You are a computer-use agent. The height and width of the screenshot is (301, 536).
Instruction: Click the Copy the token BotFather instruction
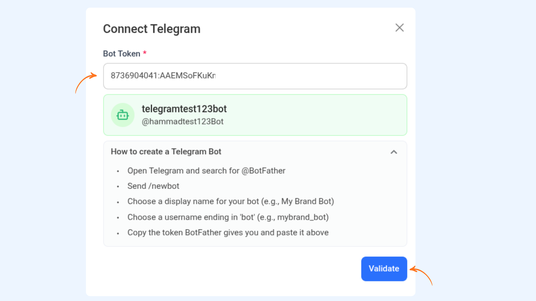pyautogui.click(x=228, y=232)
